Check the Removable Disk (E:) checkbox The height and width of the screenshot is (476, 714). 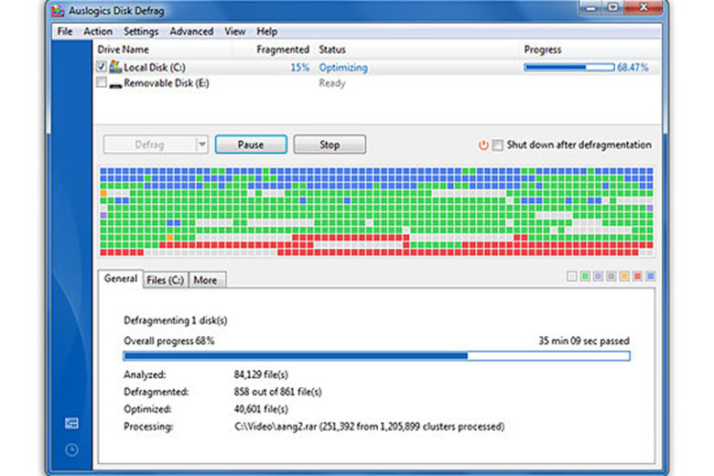(102, 83)
